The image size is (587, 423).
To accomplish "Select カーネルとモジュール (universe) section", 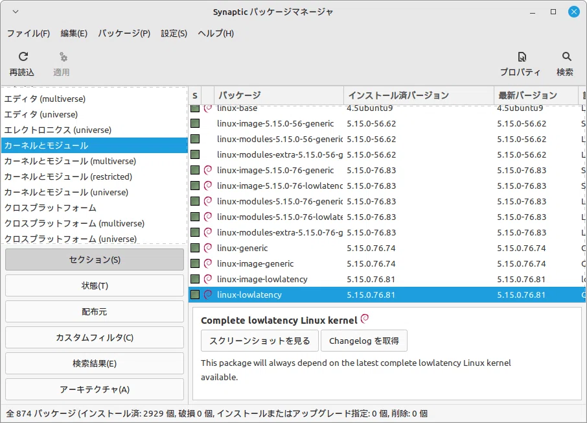I will [94, 192].
